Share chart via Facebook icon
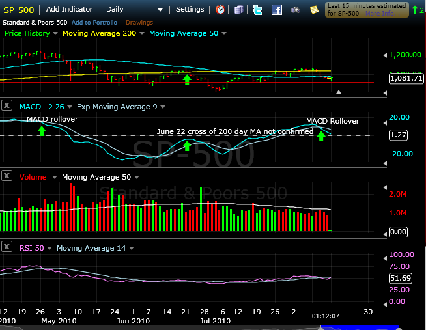The height and width of the screenshot is (330, 426). click(277, 10)
